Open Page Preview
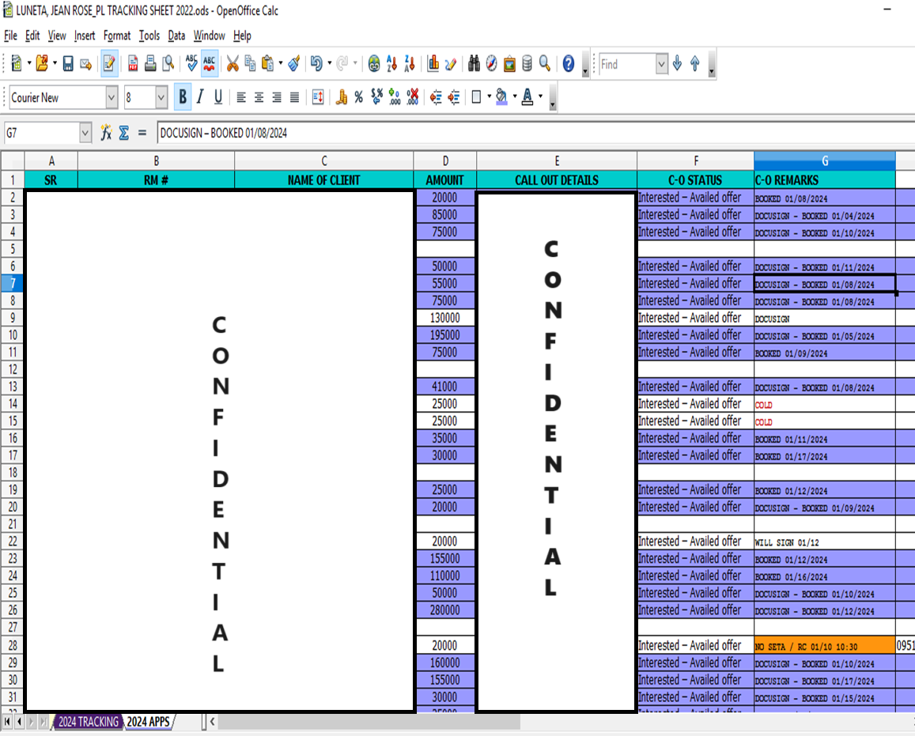Screen dimensions: 915x736 (x=168, y=63)
